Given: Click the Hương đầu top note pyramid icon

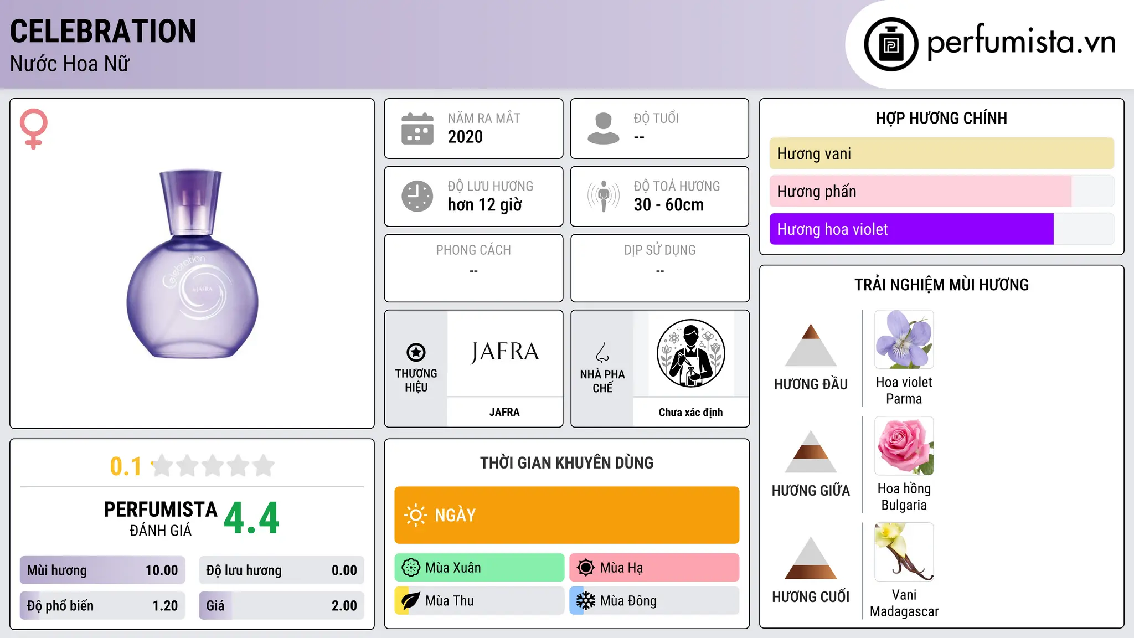Looking at the screenshot, I should [811, 345].
